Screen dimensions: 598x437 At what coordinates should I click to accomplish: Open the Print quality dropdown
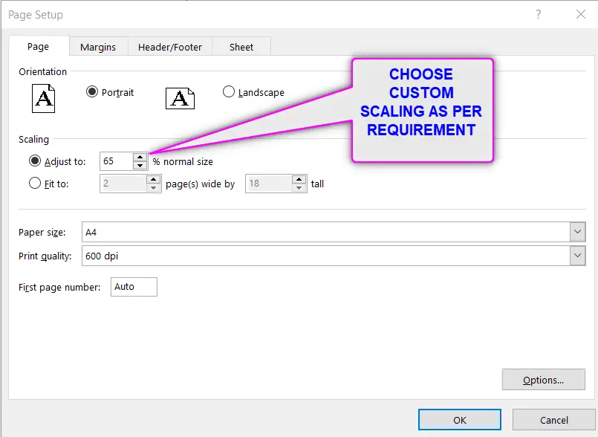pyautogui.click(x=577, y=256)
